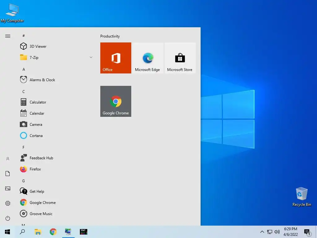Open the network icon in system tray
This screenshot has height=238, width=317.
(270, 232)
